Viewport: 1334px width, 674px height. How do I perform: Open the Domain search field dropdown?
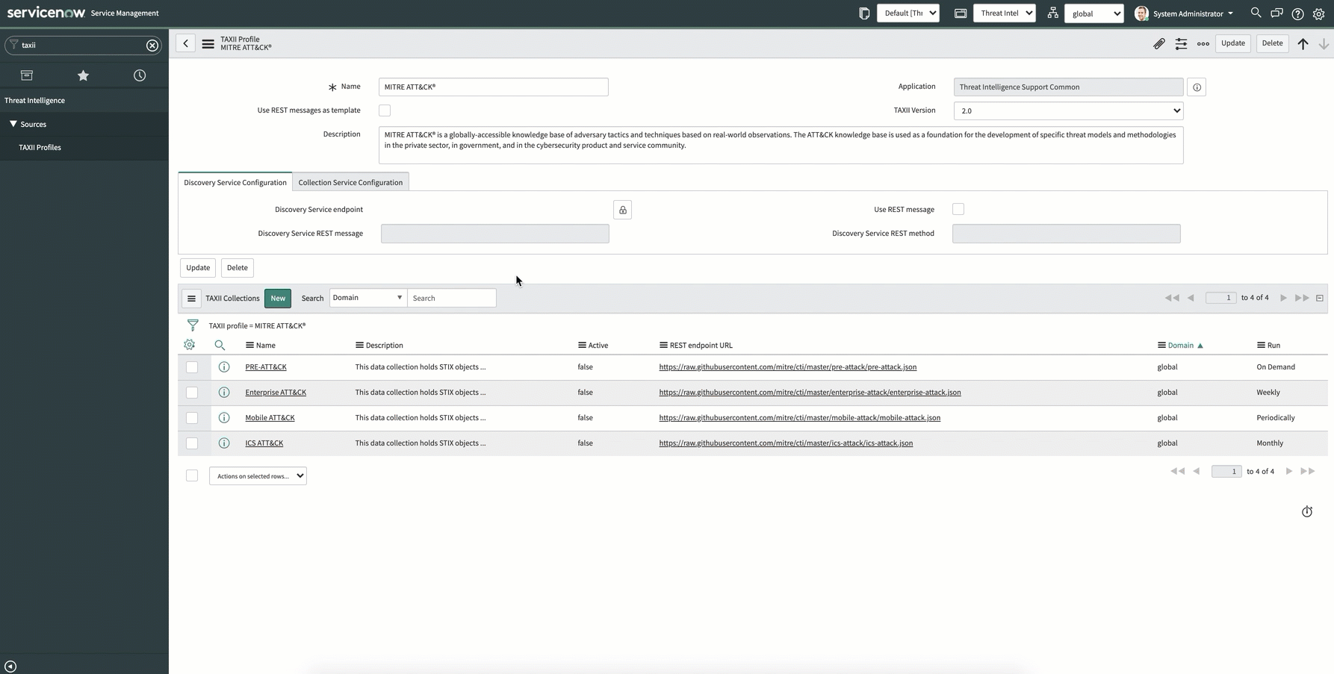368,298
